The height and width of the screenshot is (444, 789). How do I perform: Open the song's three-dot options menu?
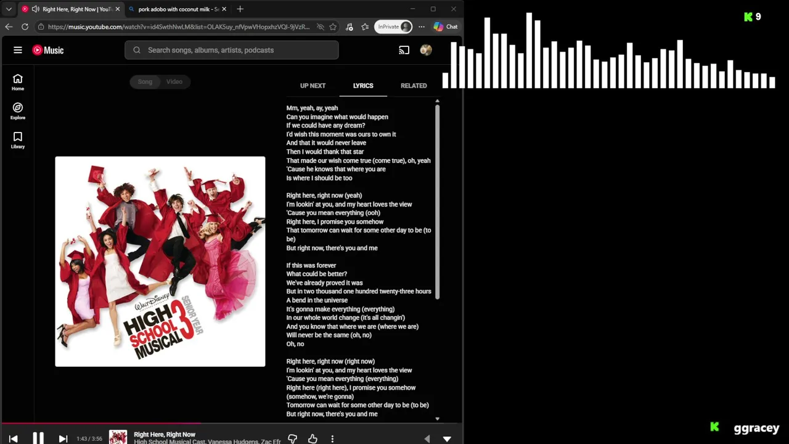(x=332, y=438)
